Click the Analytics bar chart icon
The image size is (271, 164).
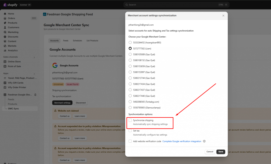pos(5,51)
